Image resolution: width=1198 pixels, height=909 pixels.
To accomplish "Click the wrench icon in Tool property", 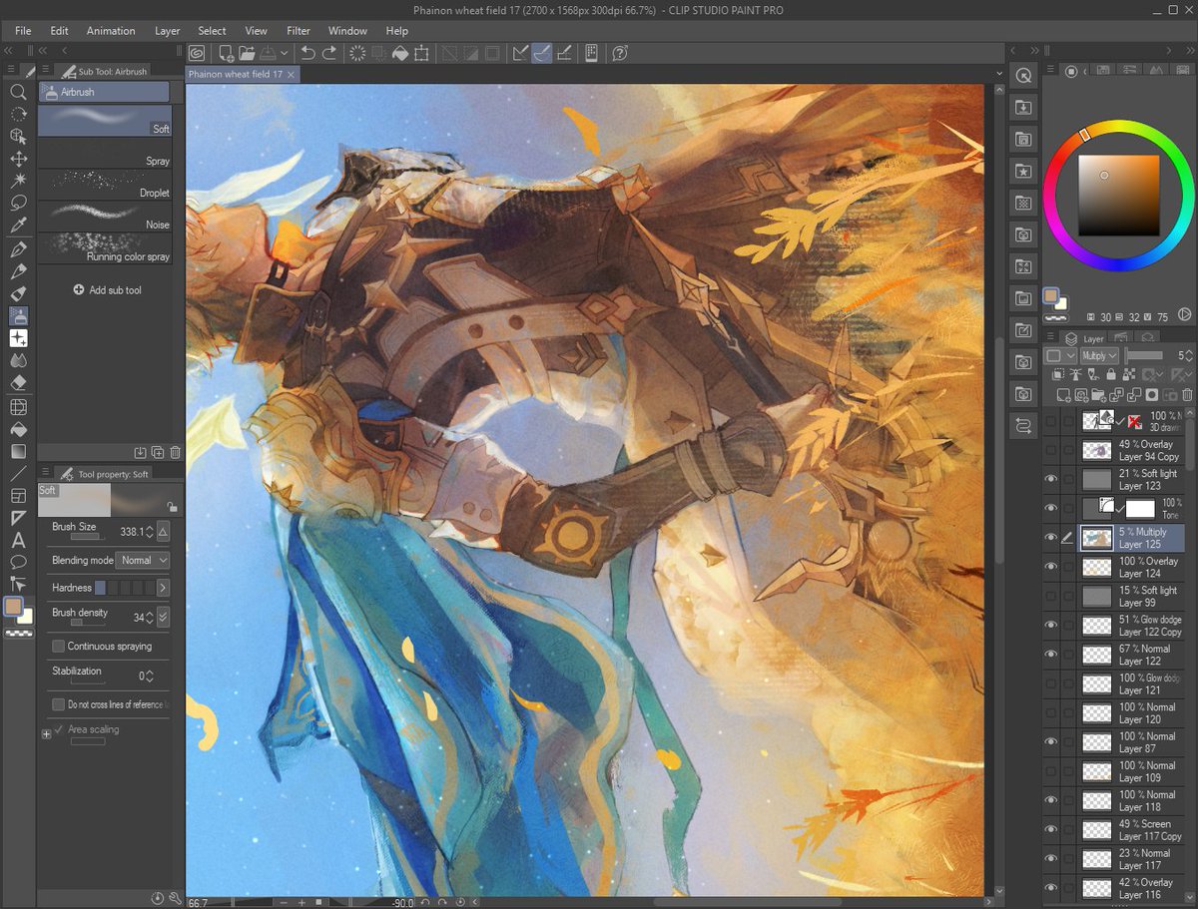I will (176, 898).
